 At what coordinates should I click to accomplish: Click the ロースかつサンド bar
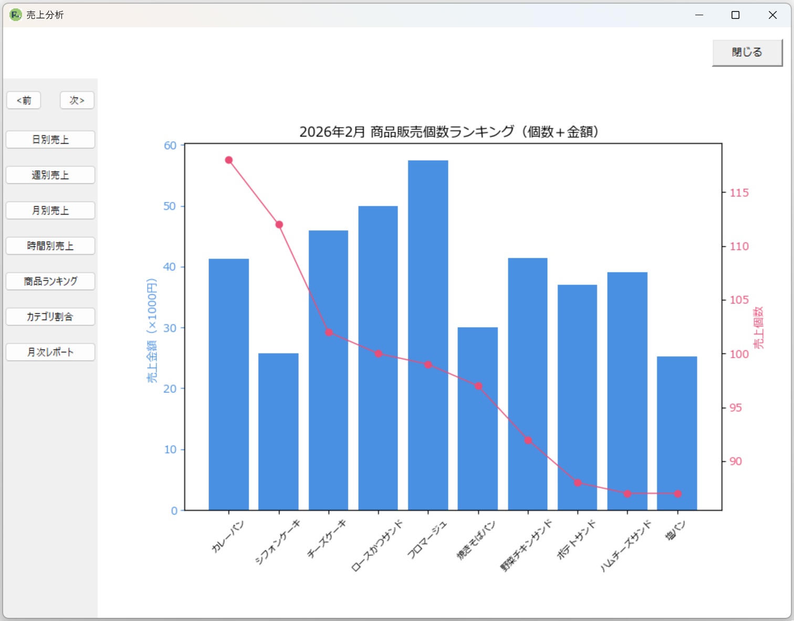click(378, 357)
